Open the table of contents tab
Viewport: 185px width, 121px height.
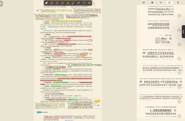coord(143,3)
